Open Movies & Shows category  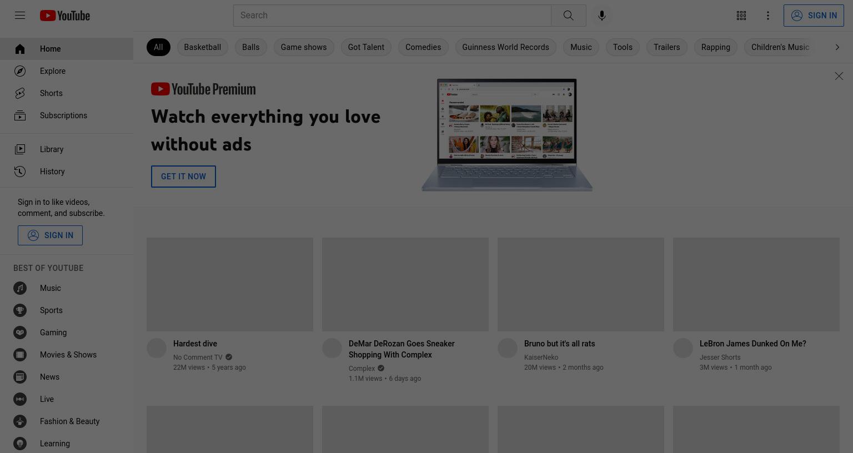click(67, 355)
